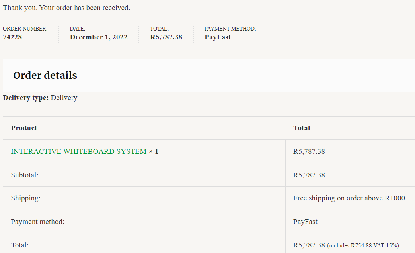The width and height of the screenshot is (415, 253).
Task: Click the order received thank you message
Action: (66, 8)
